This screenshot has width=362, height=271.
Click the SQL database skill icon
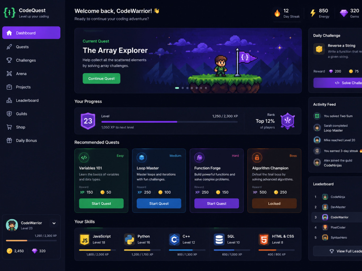pyautogui.click(x=219, y=240)
